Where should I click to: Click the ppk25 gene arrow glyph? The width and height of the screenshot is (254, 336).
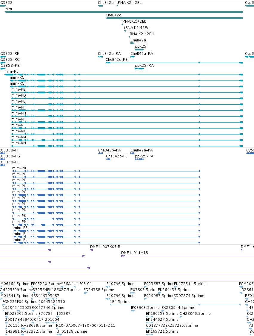(x=139, y=49)
